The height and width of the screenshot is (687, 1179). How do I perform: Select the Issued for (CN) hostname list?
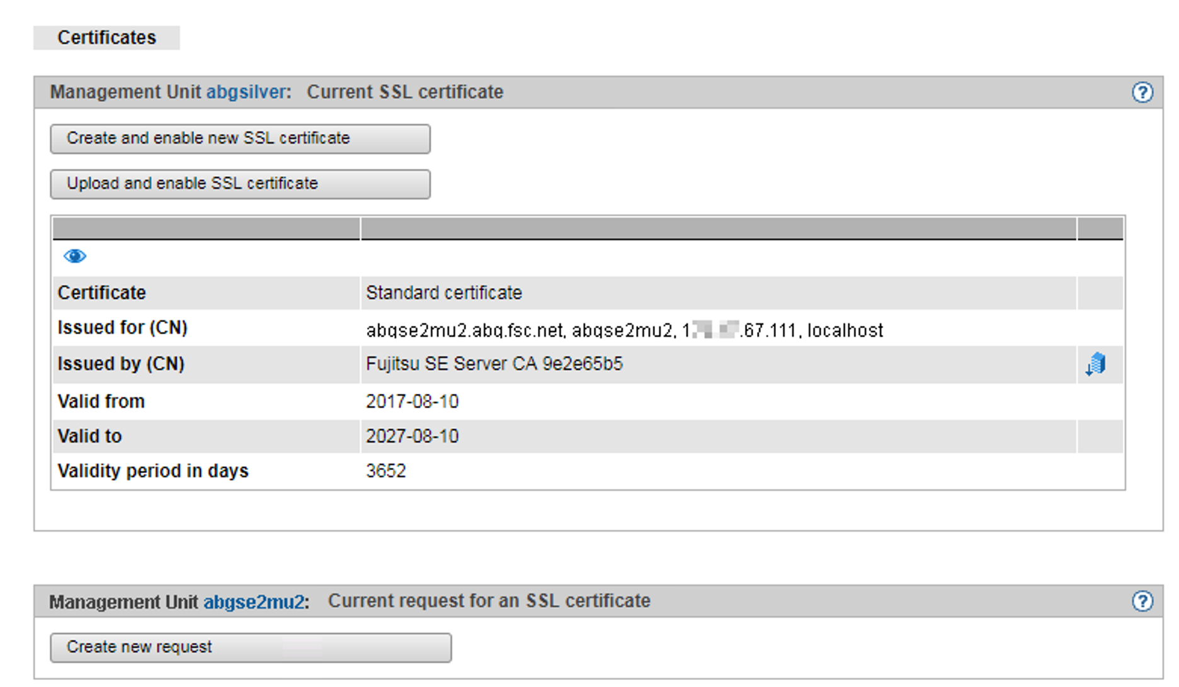tap(624, 330)
